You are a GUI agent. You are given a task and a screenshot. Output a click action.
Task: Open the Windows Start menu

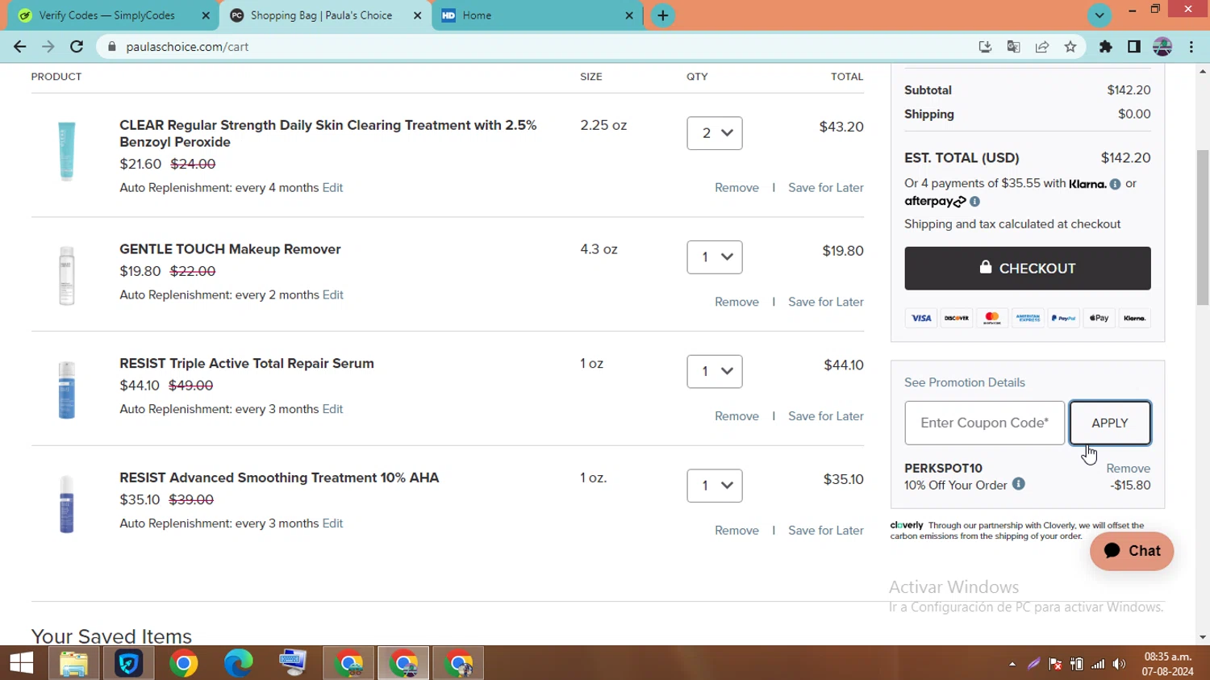[x=22, y=663]
